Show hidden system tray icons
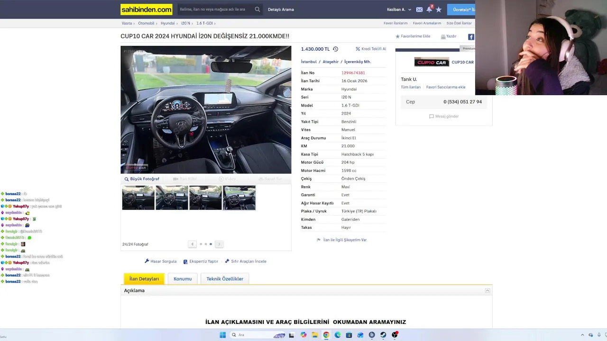This screenshot has width=607, height=341. click(x=582, y=335)
